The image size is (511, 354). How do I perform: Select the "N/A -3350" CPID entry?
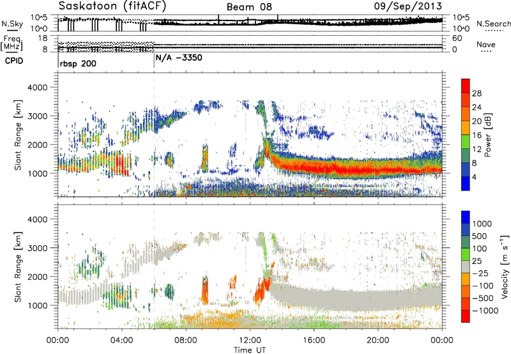(179, 58)
